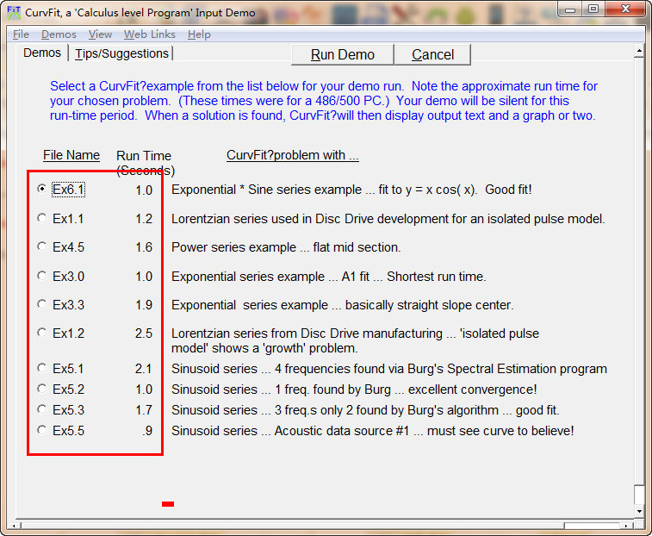
Task: Click the 'excellent convergence!' Sinusoid description
Action: [x=354, y=390]
